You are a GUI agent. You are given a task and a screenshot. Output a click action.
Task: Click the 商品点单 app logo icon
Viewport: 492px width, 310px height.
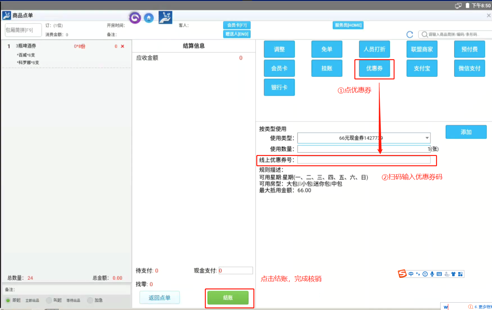(x=6, y=15)
